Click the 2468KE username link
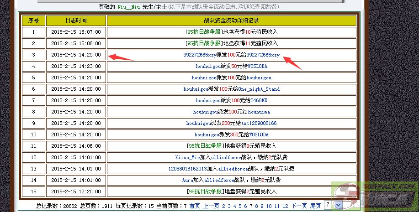Image resolution: width=419 pixels, height=212 pixels. [258, 100]
